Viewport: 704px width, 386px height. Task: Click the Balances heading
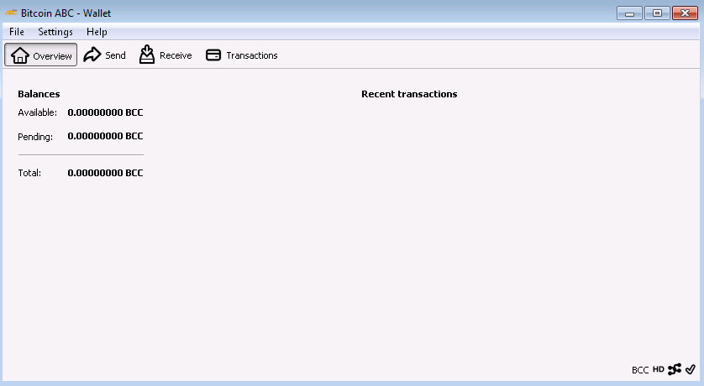(39, 94)
